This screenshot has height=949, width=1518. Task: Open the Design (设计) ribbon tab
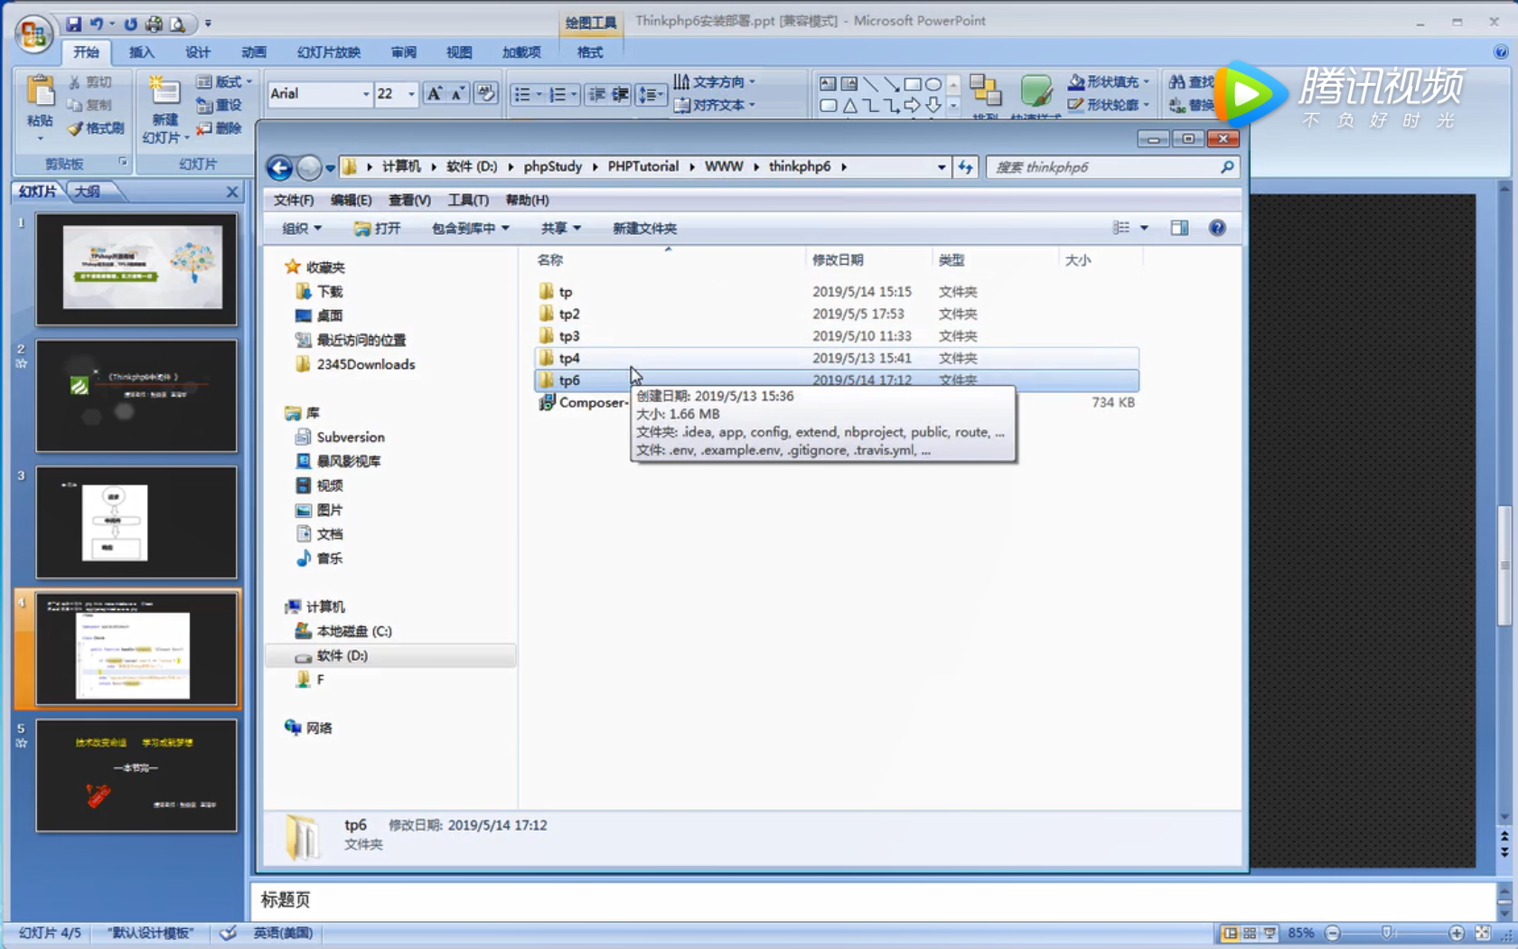pos(198,52)
